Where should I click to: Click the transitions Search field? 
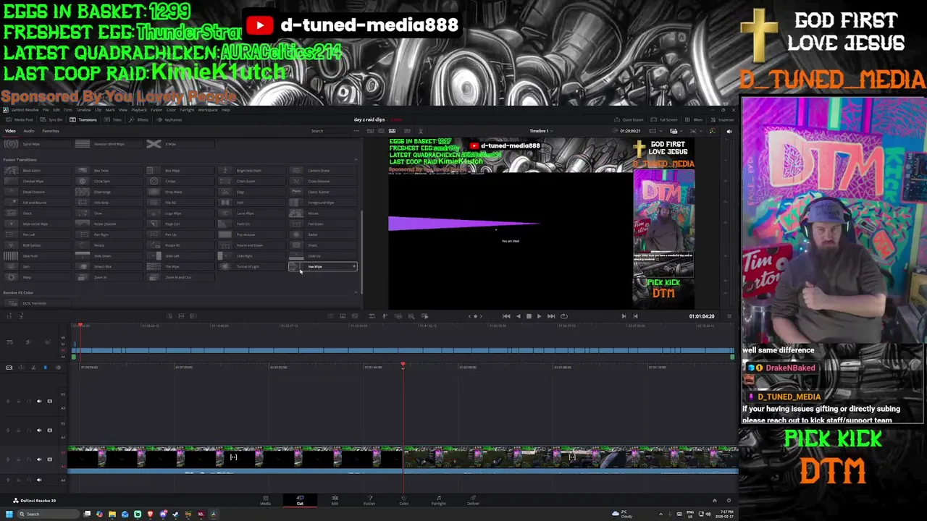[x=330, y=131]
